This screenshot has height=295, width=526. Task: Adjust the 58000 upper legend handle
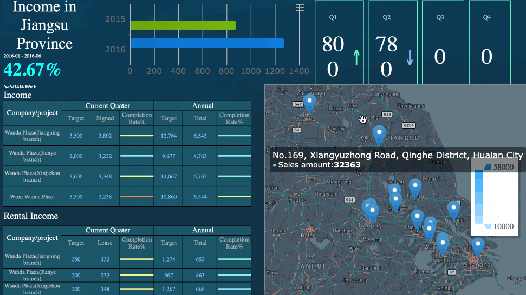[488, 167]
